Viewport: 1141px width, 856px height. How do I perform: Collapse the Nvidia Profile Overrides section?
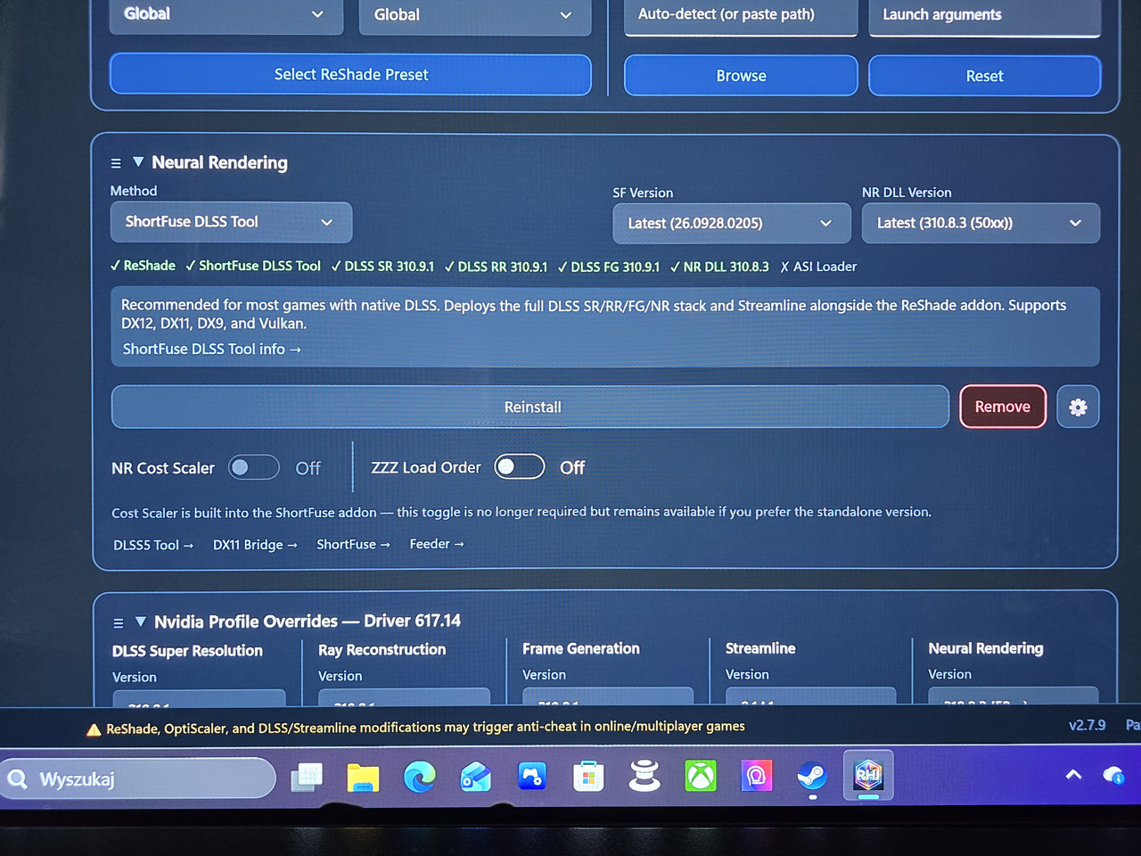click(141, 622)
